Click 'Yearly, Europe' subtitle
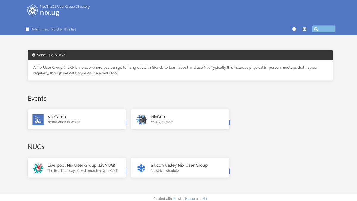This screenshot has height=201, width=357. click(162, 122)
